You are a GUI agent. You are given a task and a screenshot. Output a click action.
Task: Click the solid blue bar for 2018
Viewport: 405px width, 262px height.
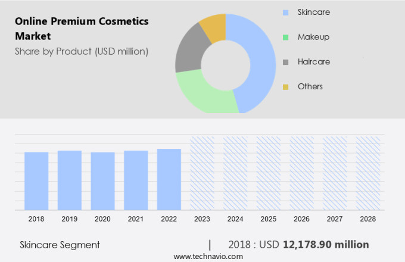click(x=36, y=181)
